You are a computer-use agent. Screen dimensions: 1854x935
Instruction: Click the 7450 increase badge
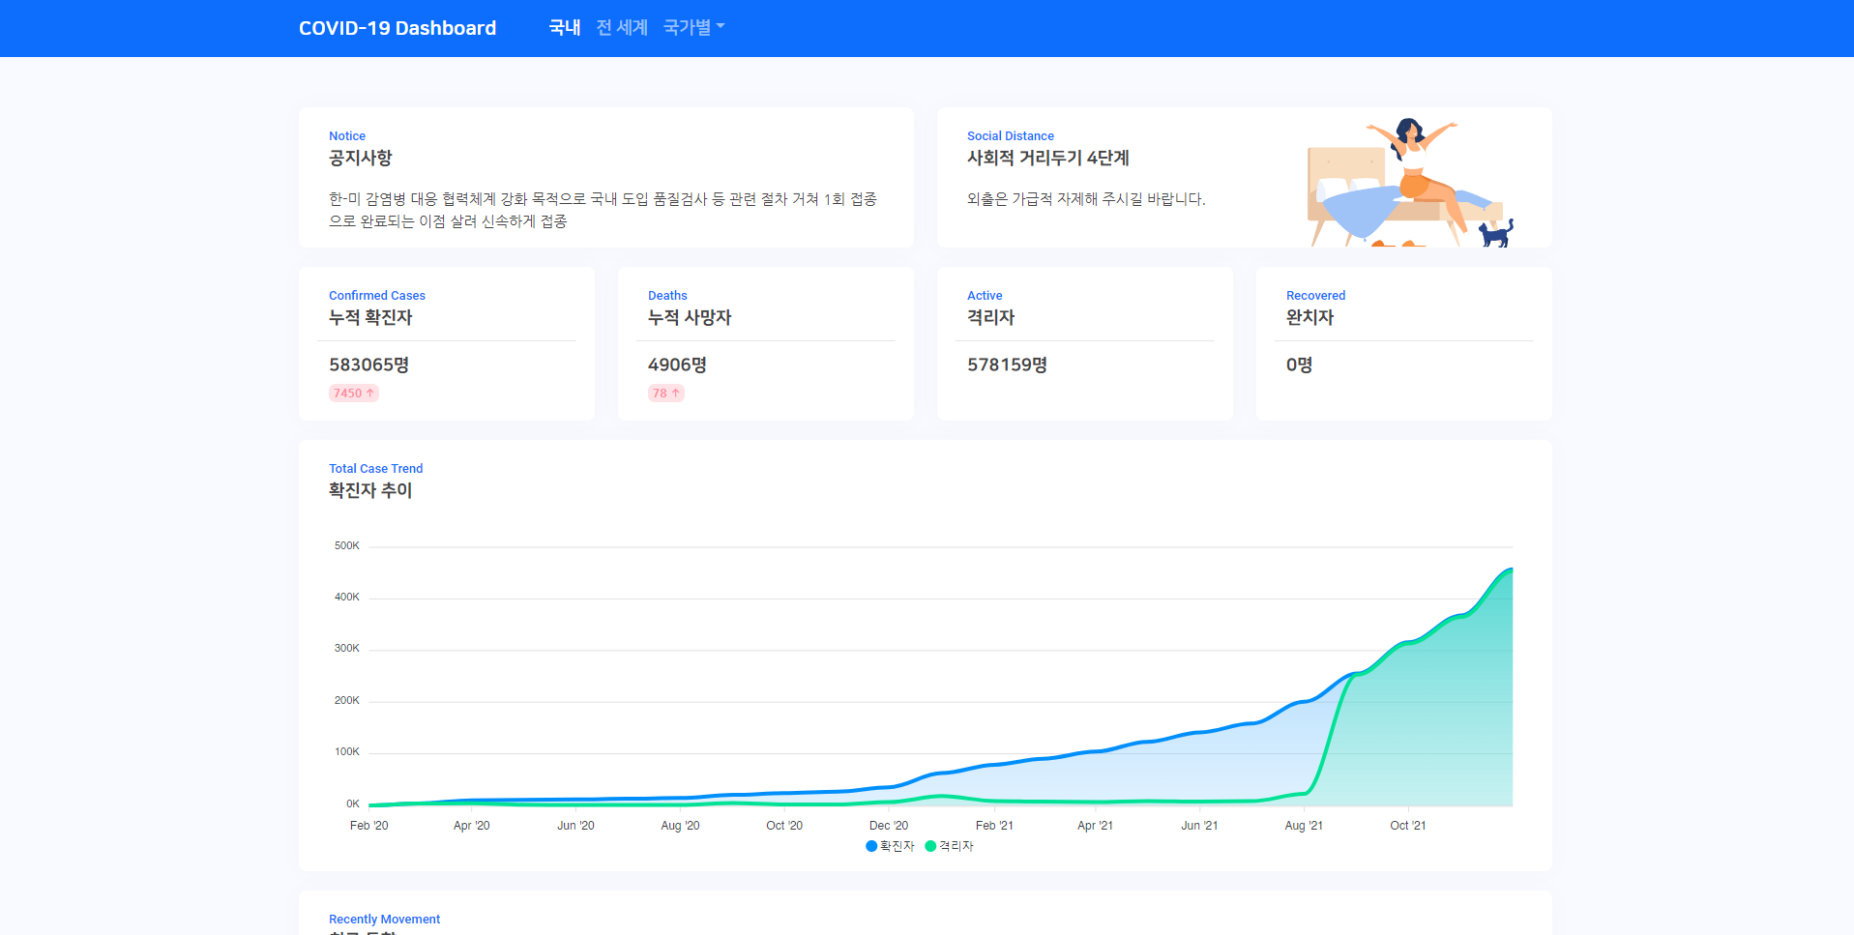(353, 393)
